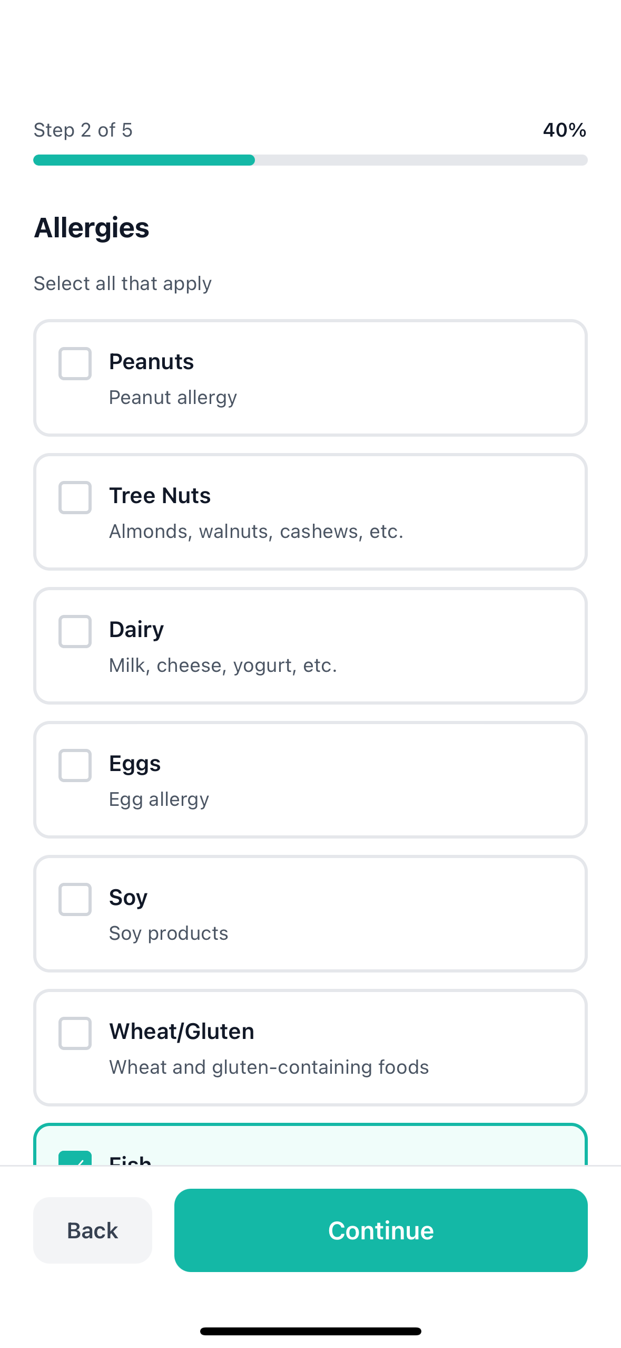Image resolution: width=621 pixels, height=1348 pixels.
Task: Click the "Almonds, walnuts, cashews, etc." description
Action: pyautogui.click(x=256, y=532)
